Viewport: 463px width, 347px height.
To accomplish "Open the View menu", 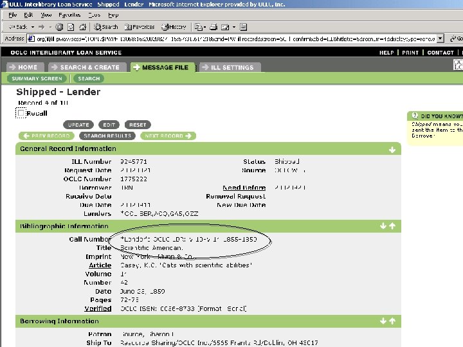I will click(x=46, y=15).
